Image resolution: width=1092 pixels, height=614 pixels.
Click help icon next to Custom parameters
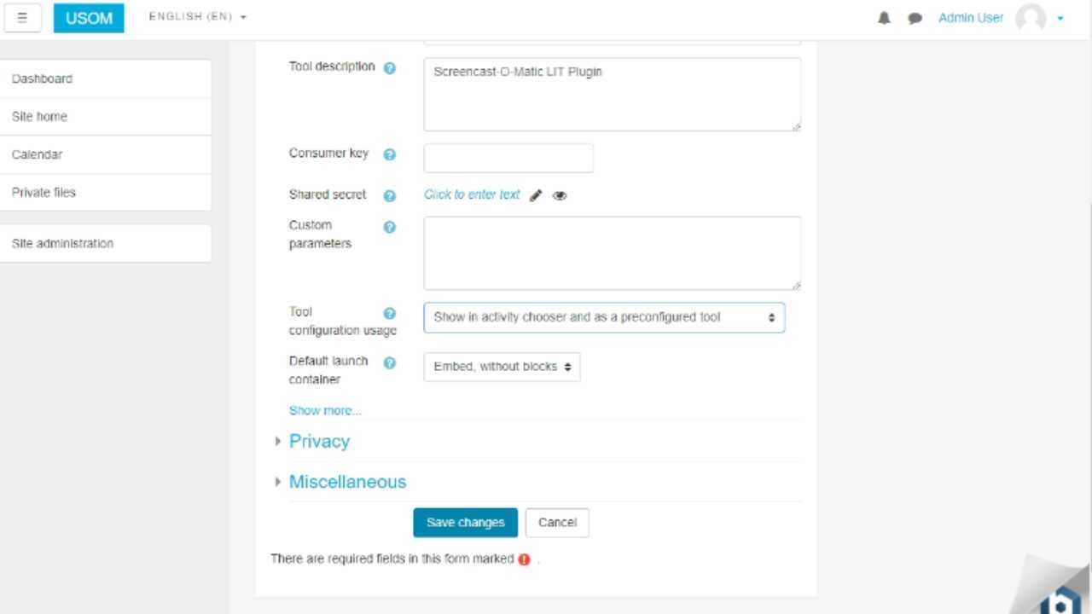click(x=390, y=227)
